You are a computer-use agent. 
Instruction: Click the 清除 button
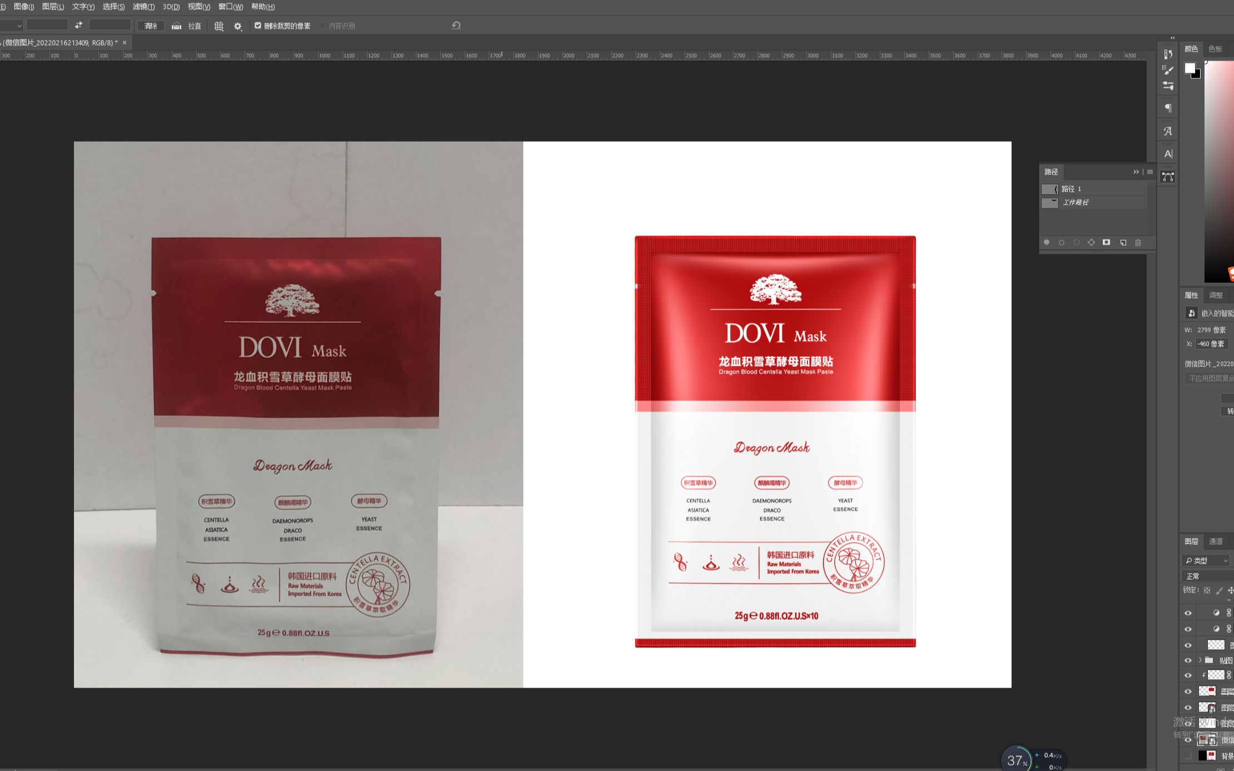[151, 26]
